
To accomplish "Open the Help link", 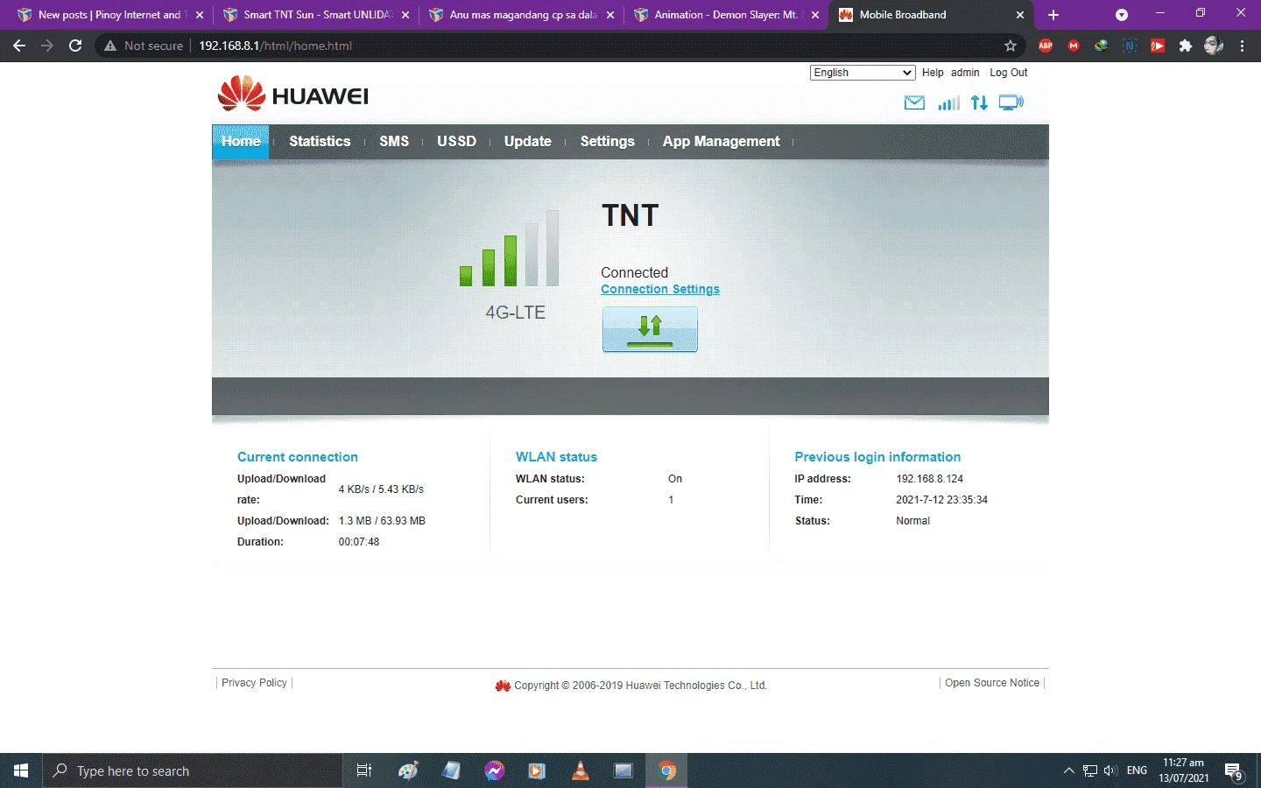I will pyautogui.click(x=933, y=73).
